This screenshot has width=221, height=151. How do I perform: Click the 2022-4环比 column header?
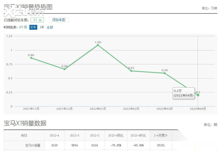pyautogui.click(x=138, y=136)
